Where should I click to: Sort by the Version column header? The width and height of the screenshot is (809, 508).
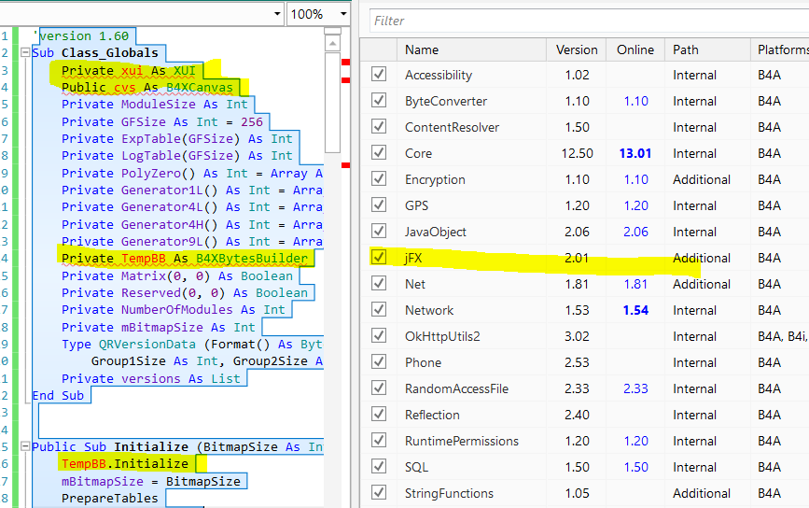click(x=577, y=49)
